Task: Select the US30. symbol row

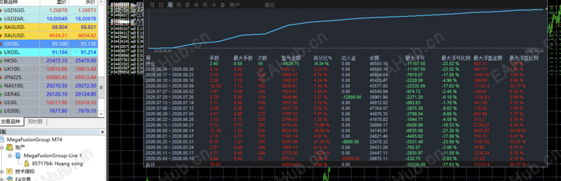Action: pyautogui.click(x=49, y=103)
